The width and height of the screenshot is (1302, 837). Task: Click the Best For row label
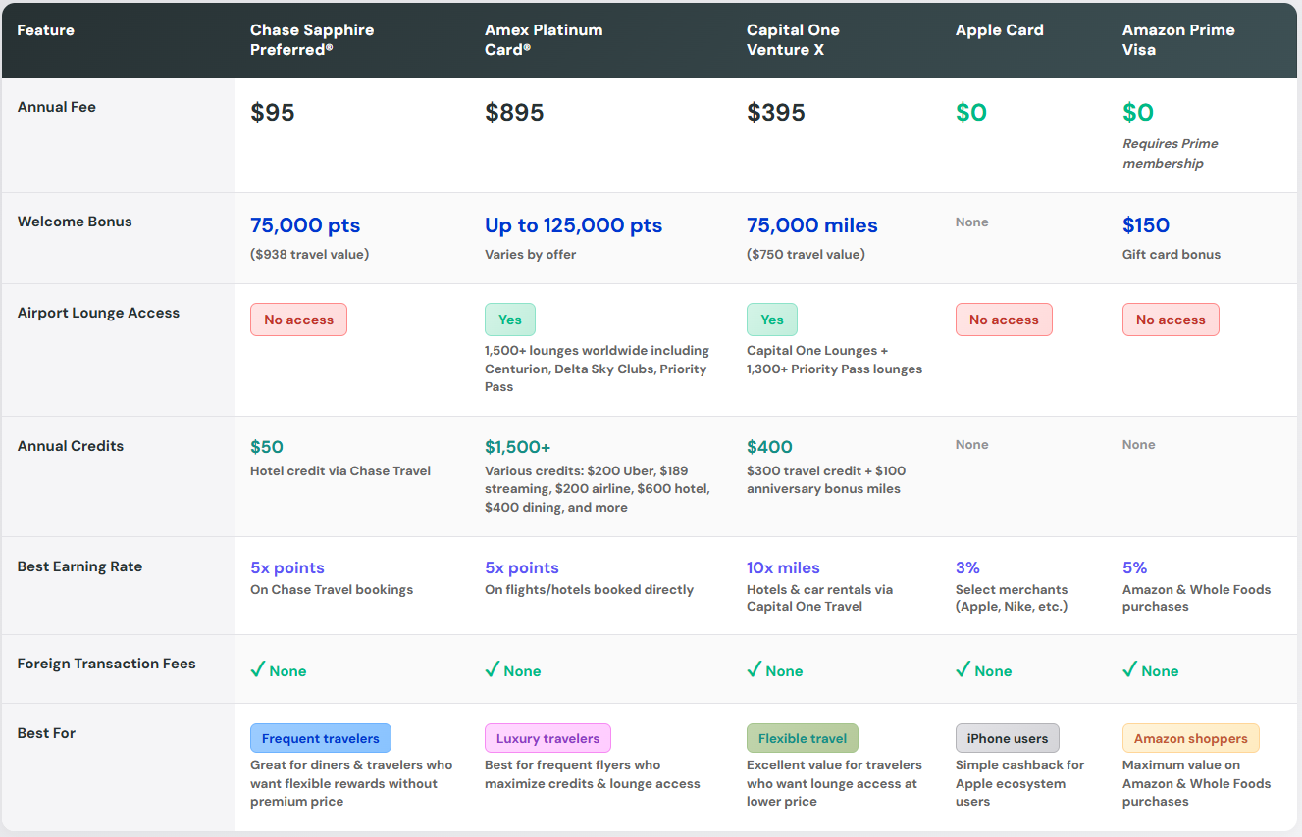[x=46, y=733]
